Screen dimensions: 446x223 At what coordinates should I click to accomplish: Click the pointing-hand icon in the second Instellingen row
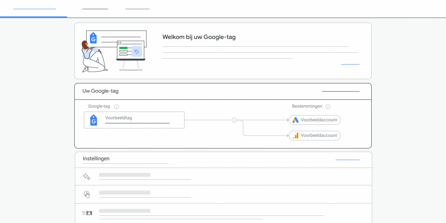(x=87, y=194)
